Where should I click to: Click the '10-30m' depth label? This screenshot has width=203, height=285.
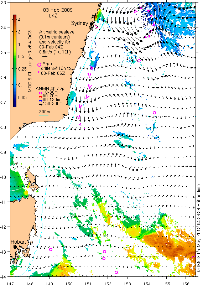(x=50, y=92)
